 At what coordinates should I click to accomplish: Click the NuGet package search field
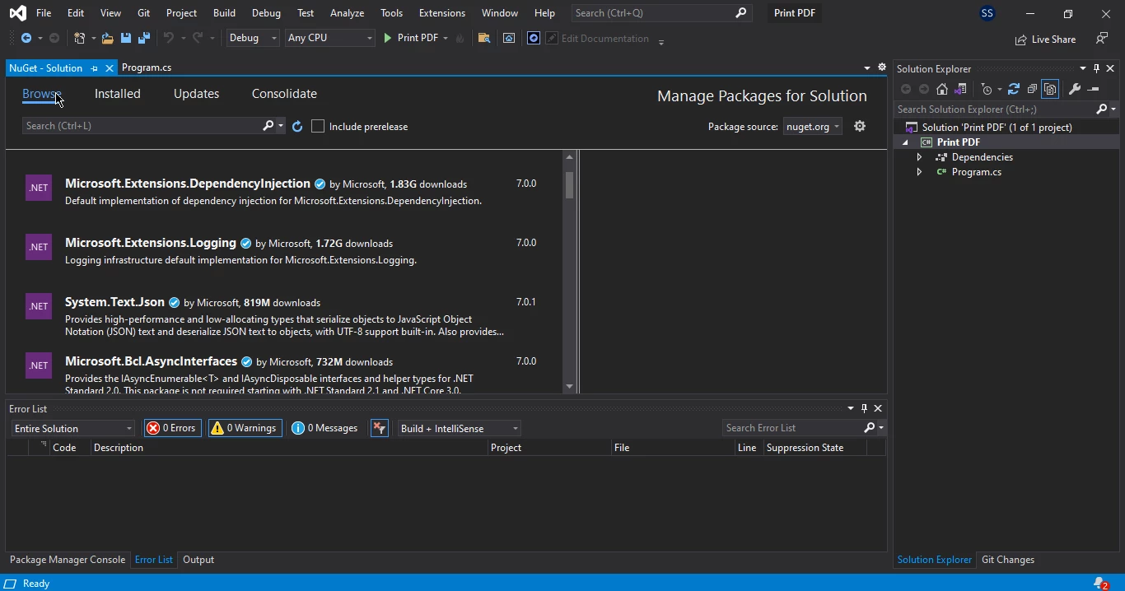click(142, 126)
